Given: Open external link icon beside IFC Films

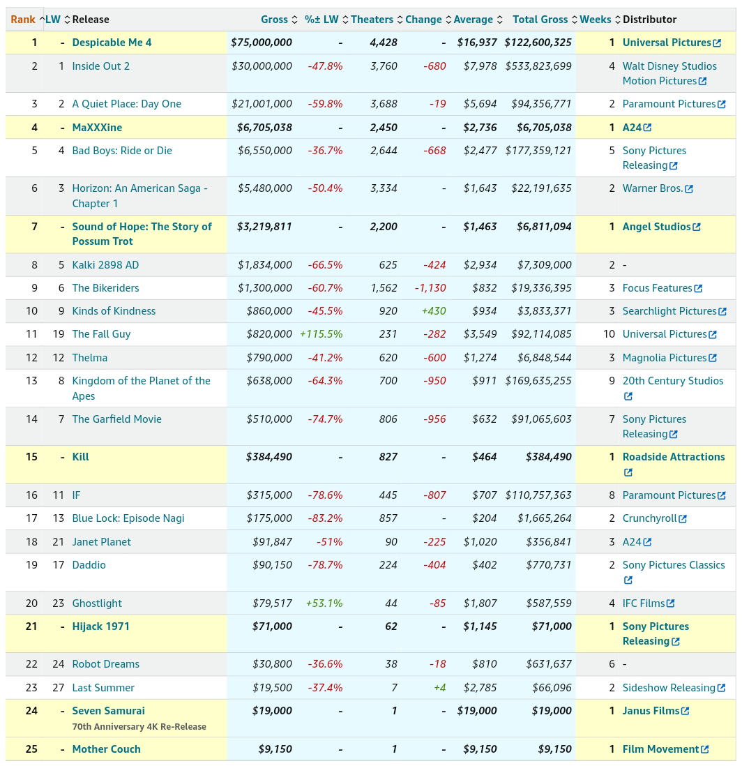Looking at the screenshot, I should [x=671, y=603].
